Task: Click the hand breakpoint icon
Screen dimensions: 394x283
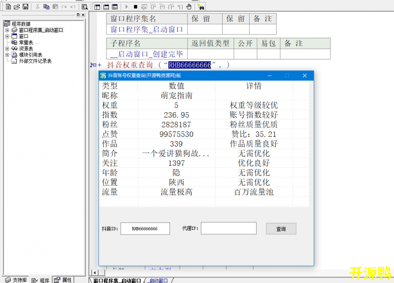Action: 189,7
